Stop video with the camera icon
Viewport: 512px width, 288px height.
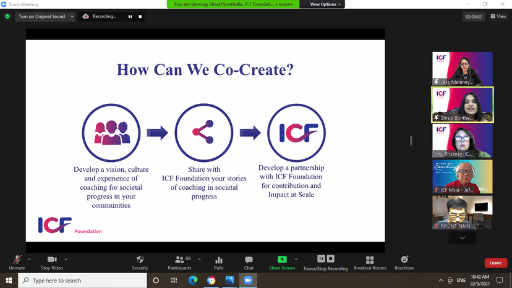tap(52, 263)
